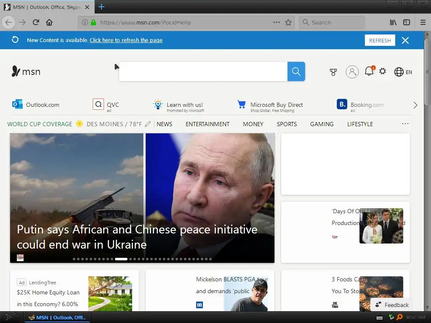Bookmark this page with the star icon

288,22
